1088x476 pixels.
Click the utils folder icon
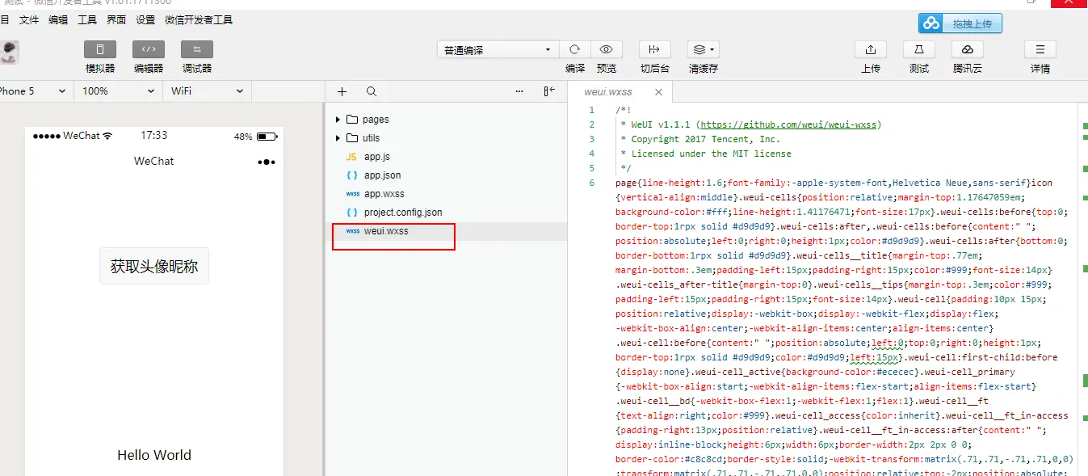tap(352, 138)
